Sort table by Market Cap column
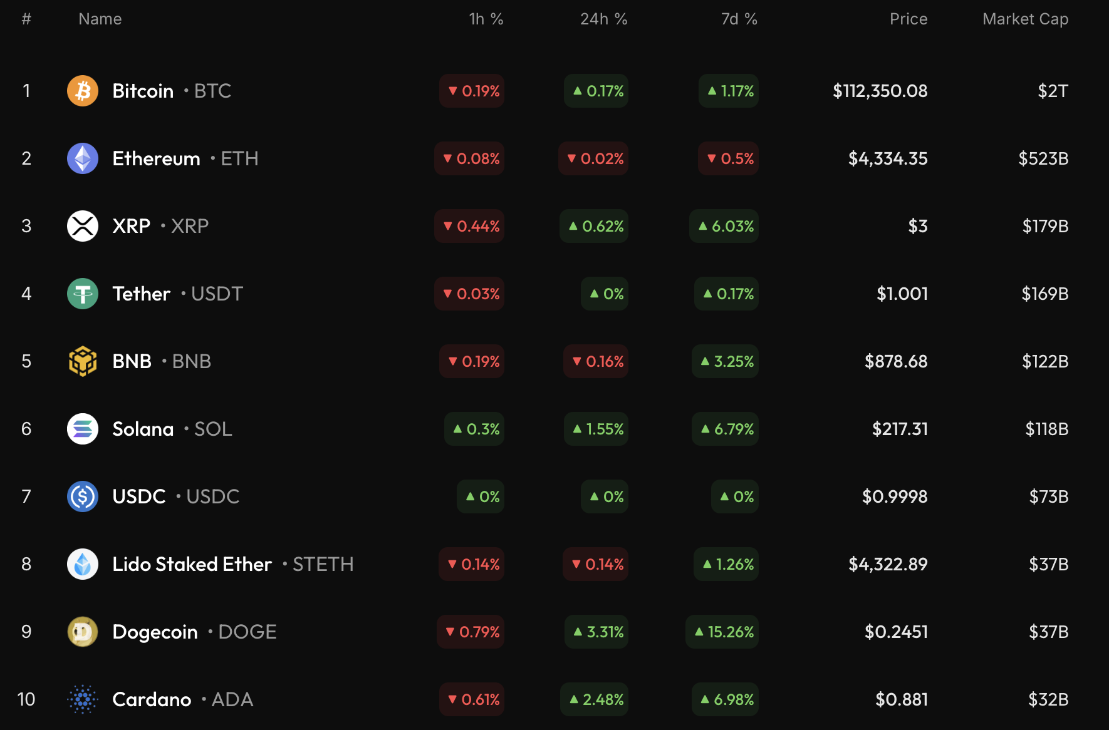The image size is (1109, 730). pyautogui.click(x=1025, y=19)
